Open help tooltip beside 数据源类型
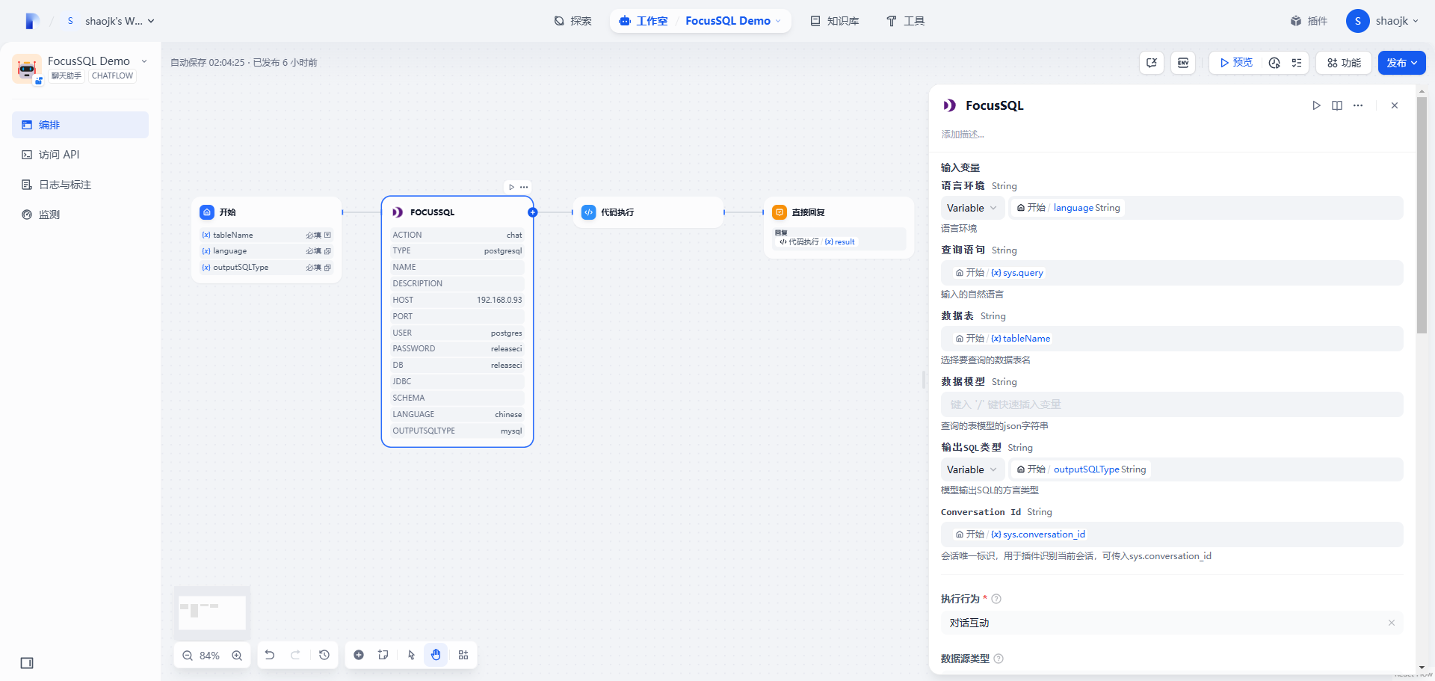Image resolution: width=1435 pixels, height=681 pixels. [x=999, y=659]
